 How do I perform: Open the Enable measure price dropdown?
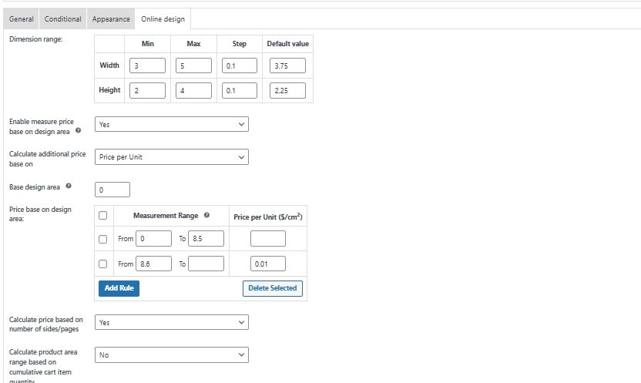pyautogui.click(x=171, y=124)
